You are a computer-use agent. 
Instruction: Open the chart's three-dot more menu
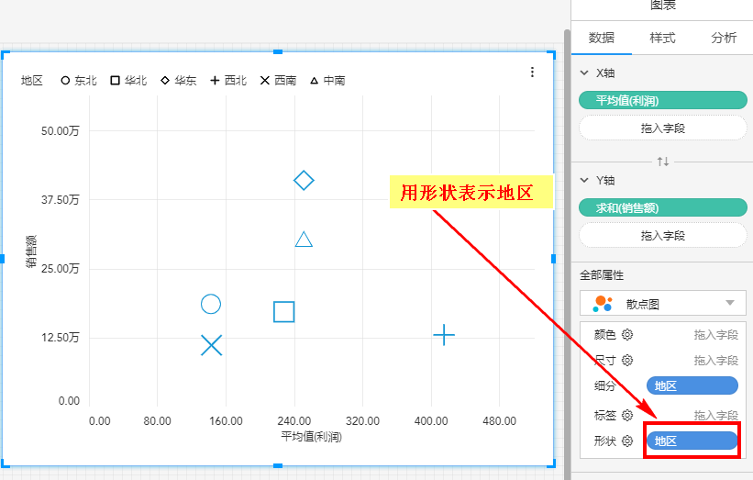coord(533,73)
